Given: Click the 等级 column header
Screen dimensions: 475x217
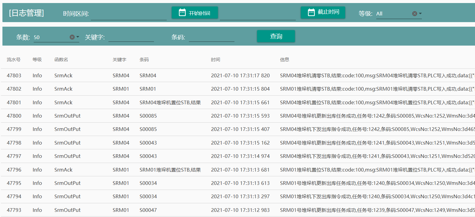Looking at the screenshot, I should click(37, 60).
